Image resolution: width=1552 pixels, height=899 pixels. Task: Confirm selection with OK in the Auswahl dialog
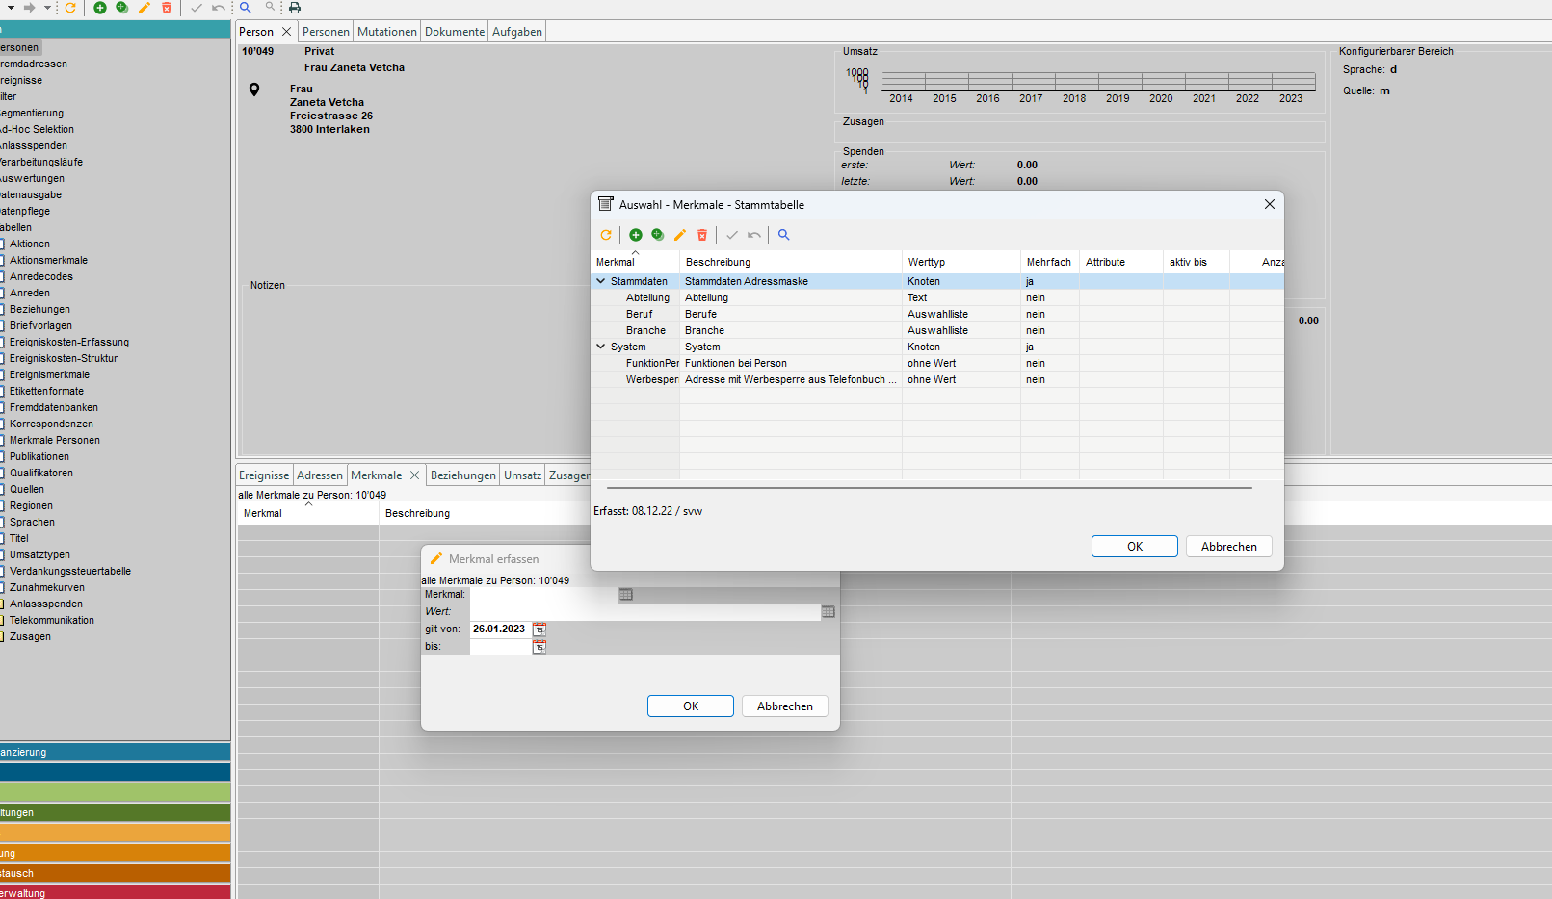click(1134, 547)
